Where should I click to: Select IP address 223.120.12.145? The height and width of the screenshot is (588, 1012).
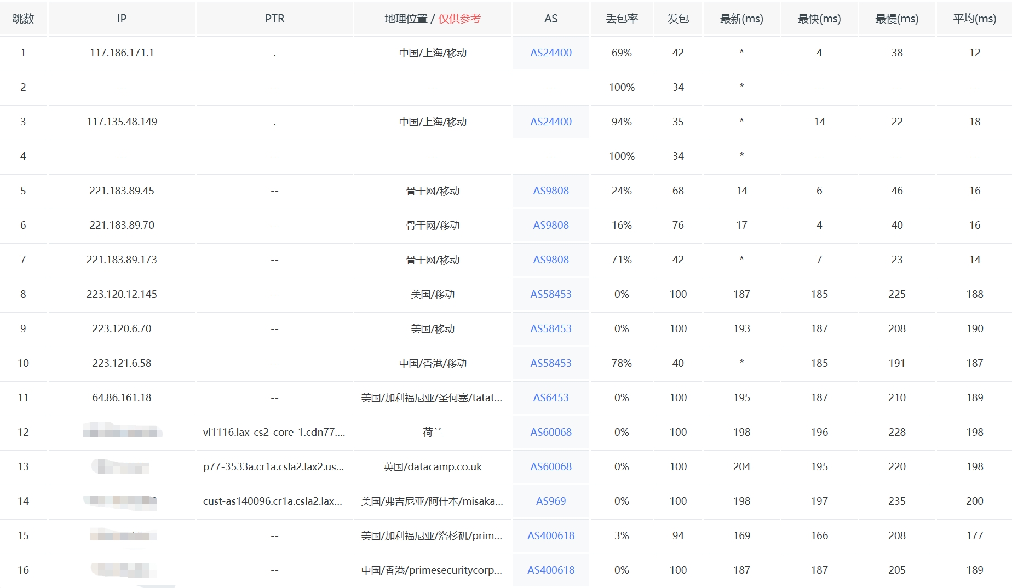[x=122, y=294]
